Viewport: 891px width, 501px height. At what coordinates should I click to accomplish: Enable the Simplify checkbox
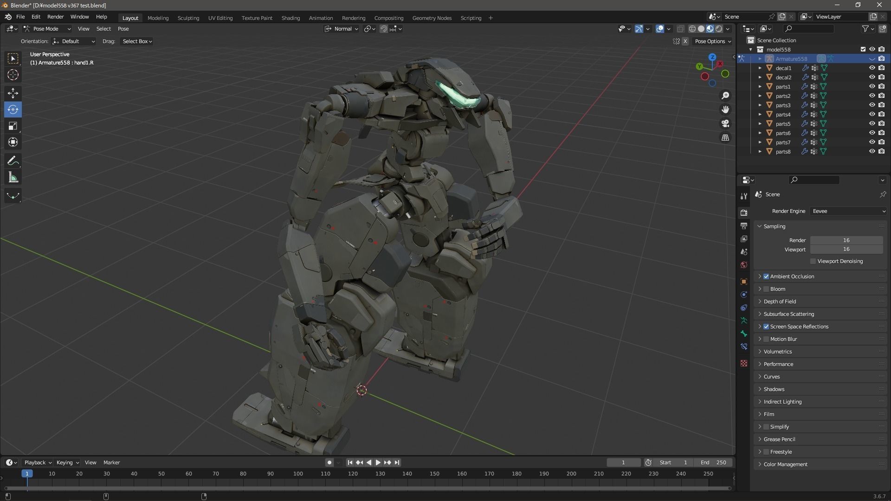pos(766,427)
